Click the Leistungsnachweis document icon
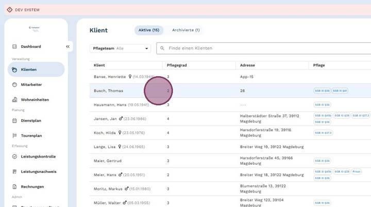The image size is (371, 207). pyautogui.click(x=14, y=171)
